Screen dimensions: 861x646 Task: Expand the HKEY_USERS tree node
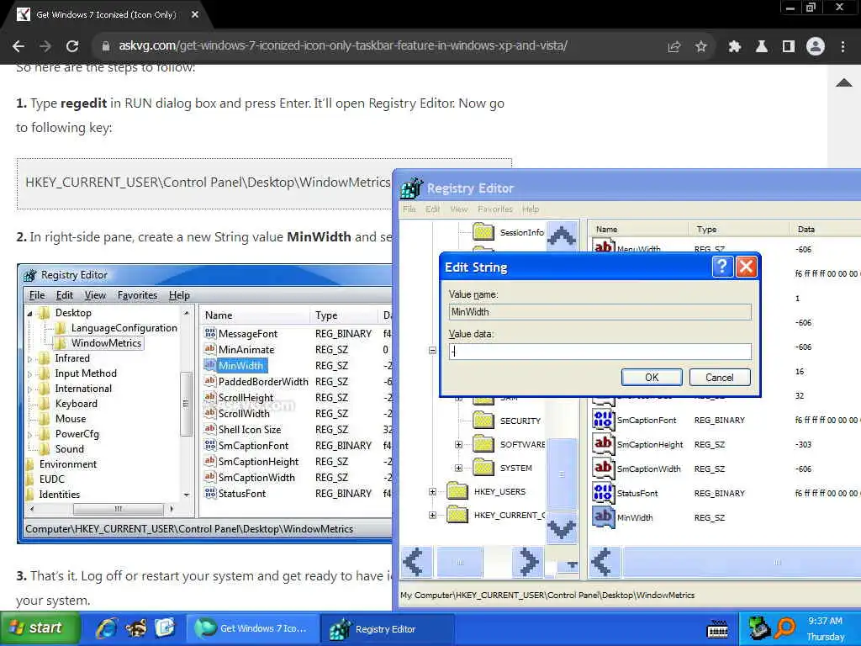tap(433, 491)
